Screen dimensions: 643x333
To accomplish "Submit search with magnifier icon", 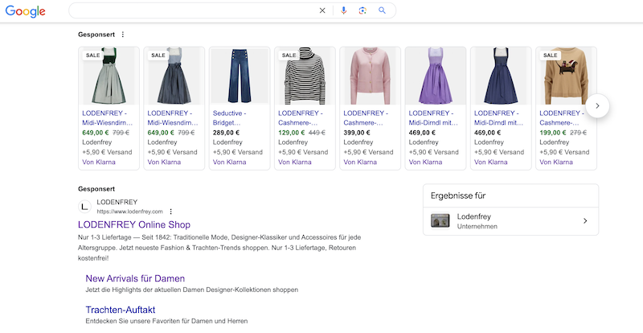I will [x=383, y=10].
